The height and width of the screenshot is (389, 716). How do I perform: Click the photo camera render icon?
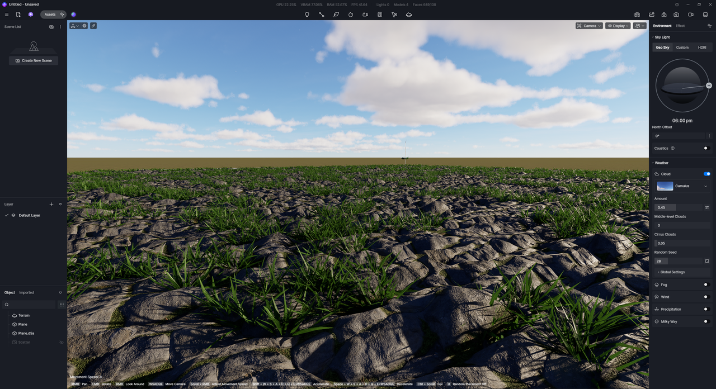pos(676,15)
